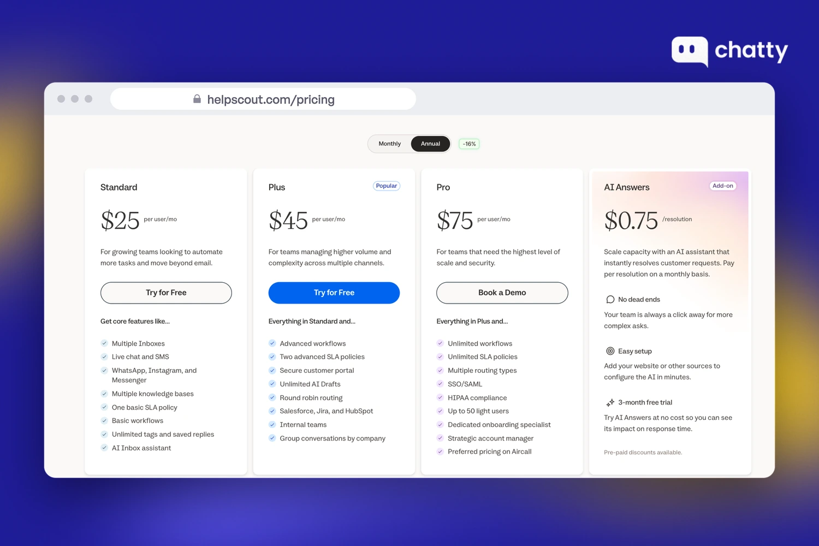Click the $0.75 AI Answers price
Image resolution: width=819 pixels, height=546 pixels.
[x=631, y=221]
